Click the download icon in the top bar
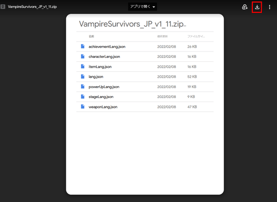The width and height of the screenshot is (277, 202). 257,7
